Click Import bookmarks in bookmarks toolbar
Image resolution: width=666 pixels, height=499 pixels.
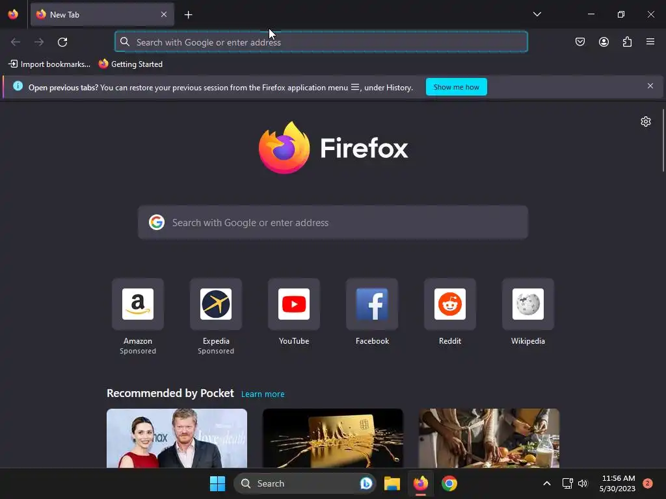49,64
